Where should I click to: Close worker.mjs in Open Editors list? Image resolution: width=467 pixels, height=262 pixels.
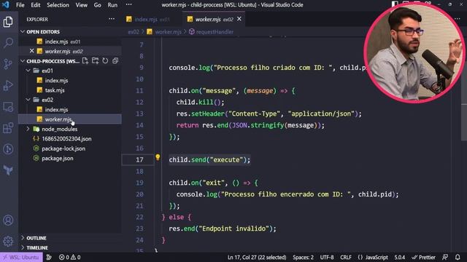click(32, 51)
